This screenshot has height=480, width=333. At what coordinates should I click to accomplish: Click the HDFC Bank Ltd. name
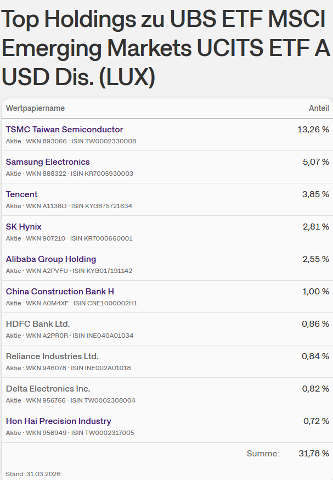tap(38, 324)
